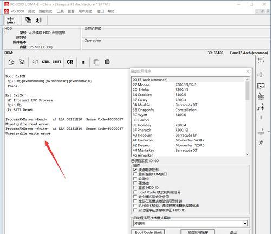Select 3F Pharaoh family row
Image resolution: width=271 pixels, height=234 pixels.
pyautogui.click(x=188, y=130)
